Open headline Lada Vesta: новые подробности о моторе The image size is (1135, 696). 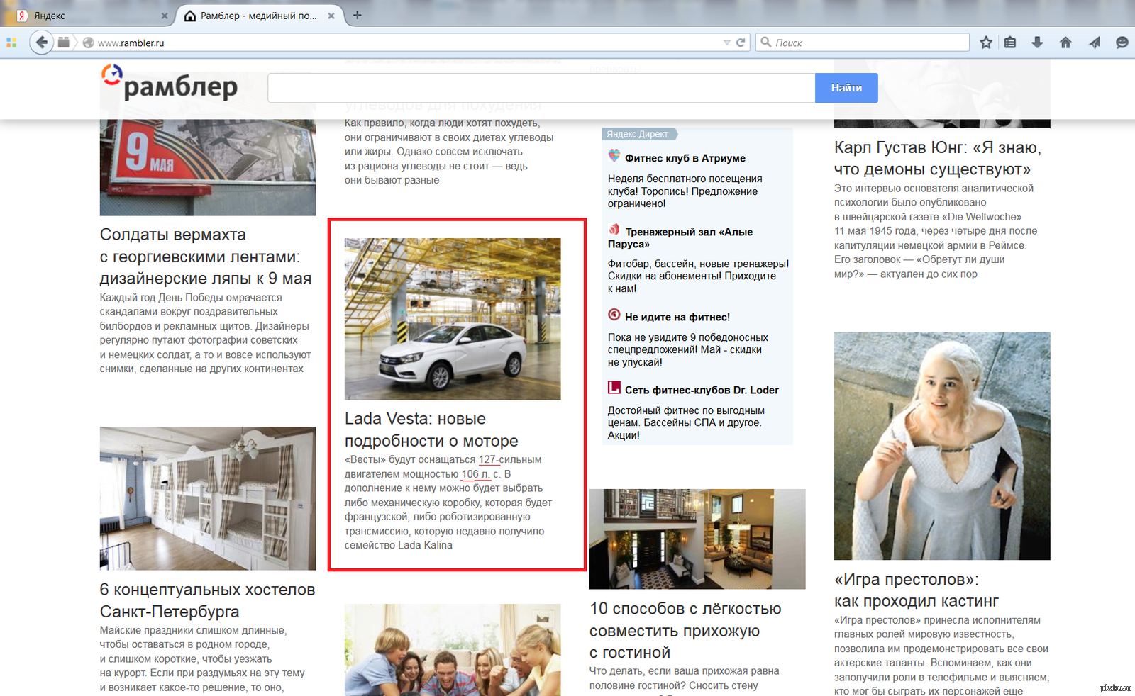(x=431, y=430)
